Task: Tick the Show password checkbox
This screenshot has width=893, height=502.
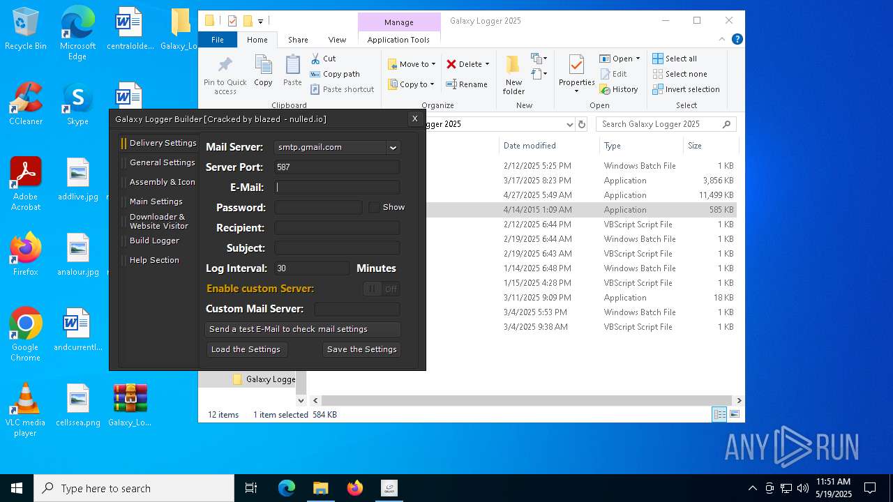Action: (375, 207)
